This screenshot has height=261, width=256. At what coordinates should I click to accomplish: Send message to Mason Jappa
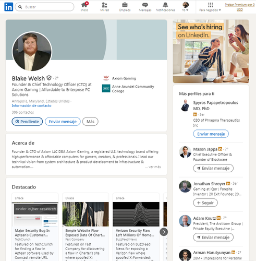coord(213,168)
